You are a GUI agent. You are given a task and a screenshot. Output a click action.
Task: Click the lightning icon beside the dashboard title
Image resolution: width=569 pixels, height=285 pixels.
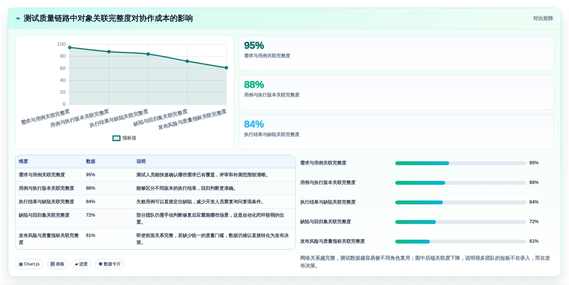pyautogui.click(x=18, y=18)
